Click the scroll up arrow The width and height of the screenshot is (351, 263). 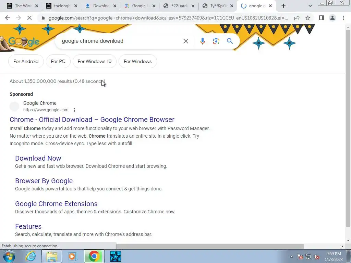coord(348,27)
